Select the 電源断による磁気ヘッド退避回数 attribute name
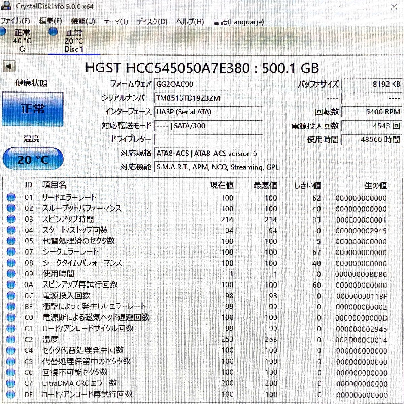This screenshot has height=404, width=404. tap(96, 317)
